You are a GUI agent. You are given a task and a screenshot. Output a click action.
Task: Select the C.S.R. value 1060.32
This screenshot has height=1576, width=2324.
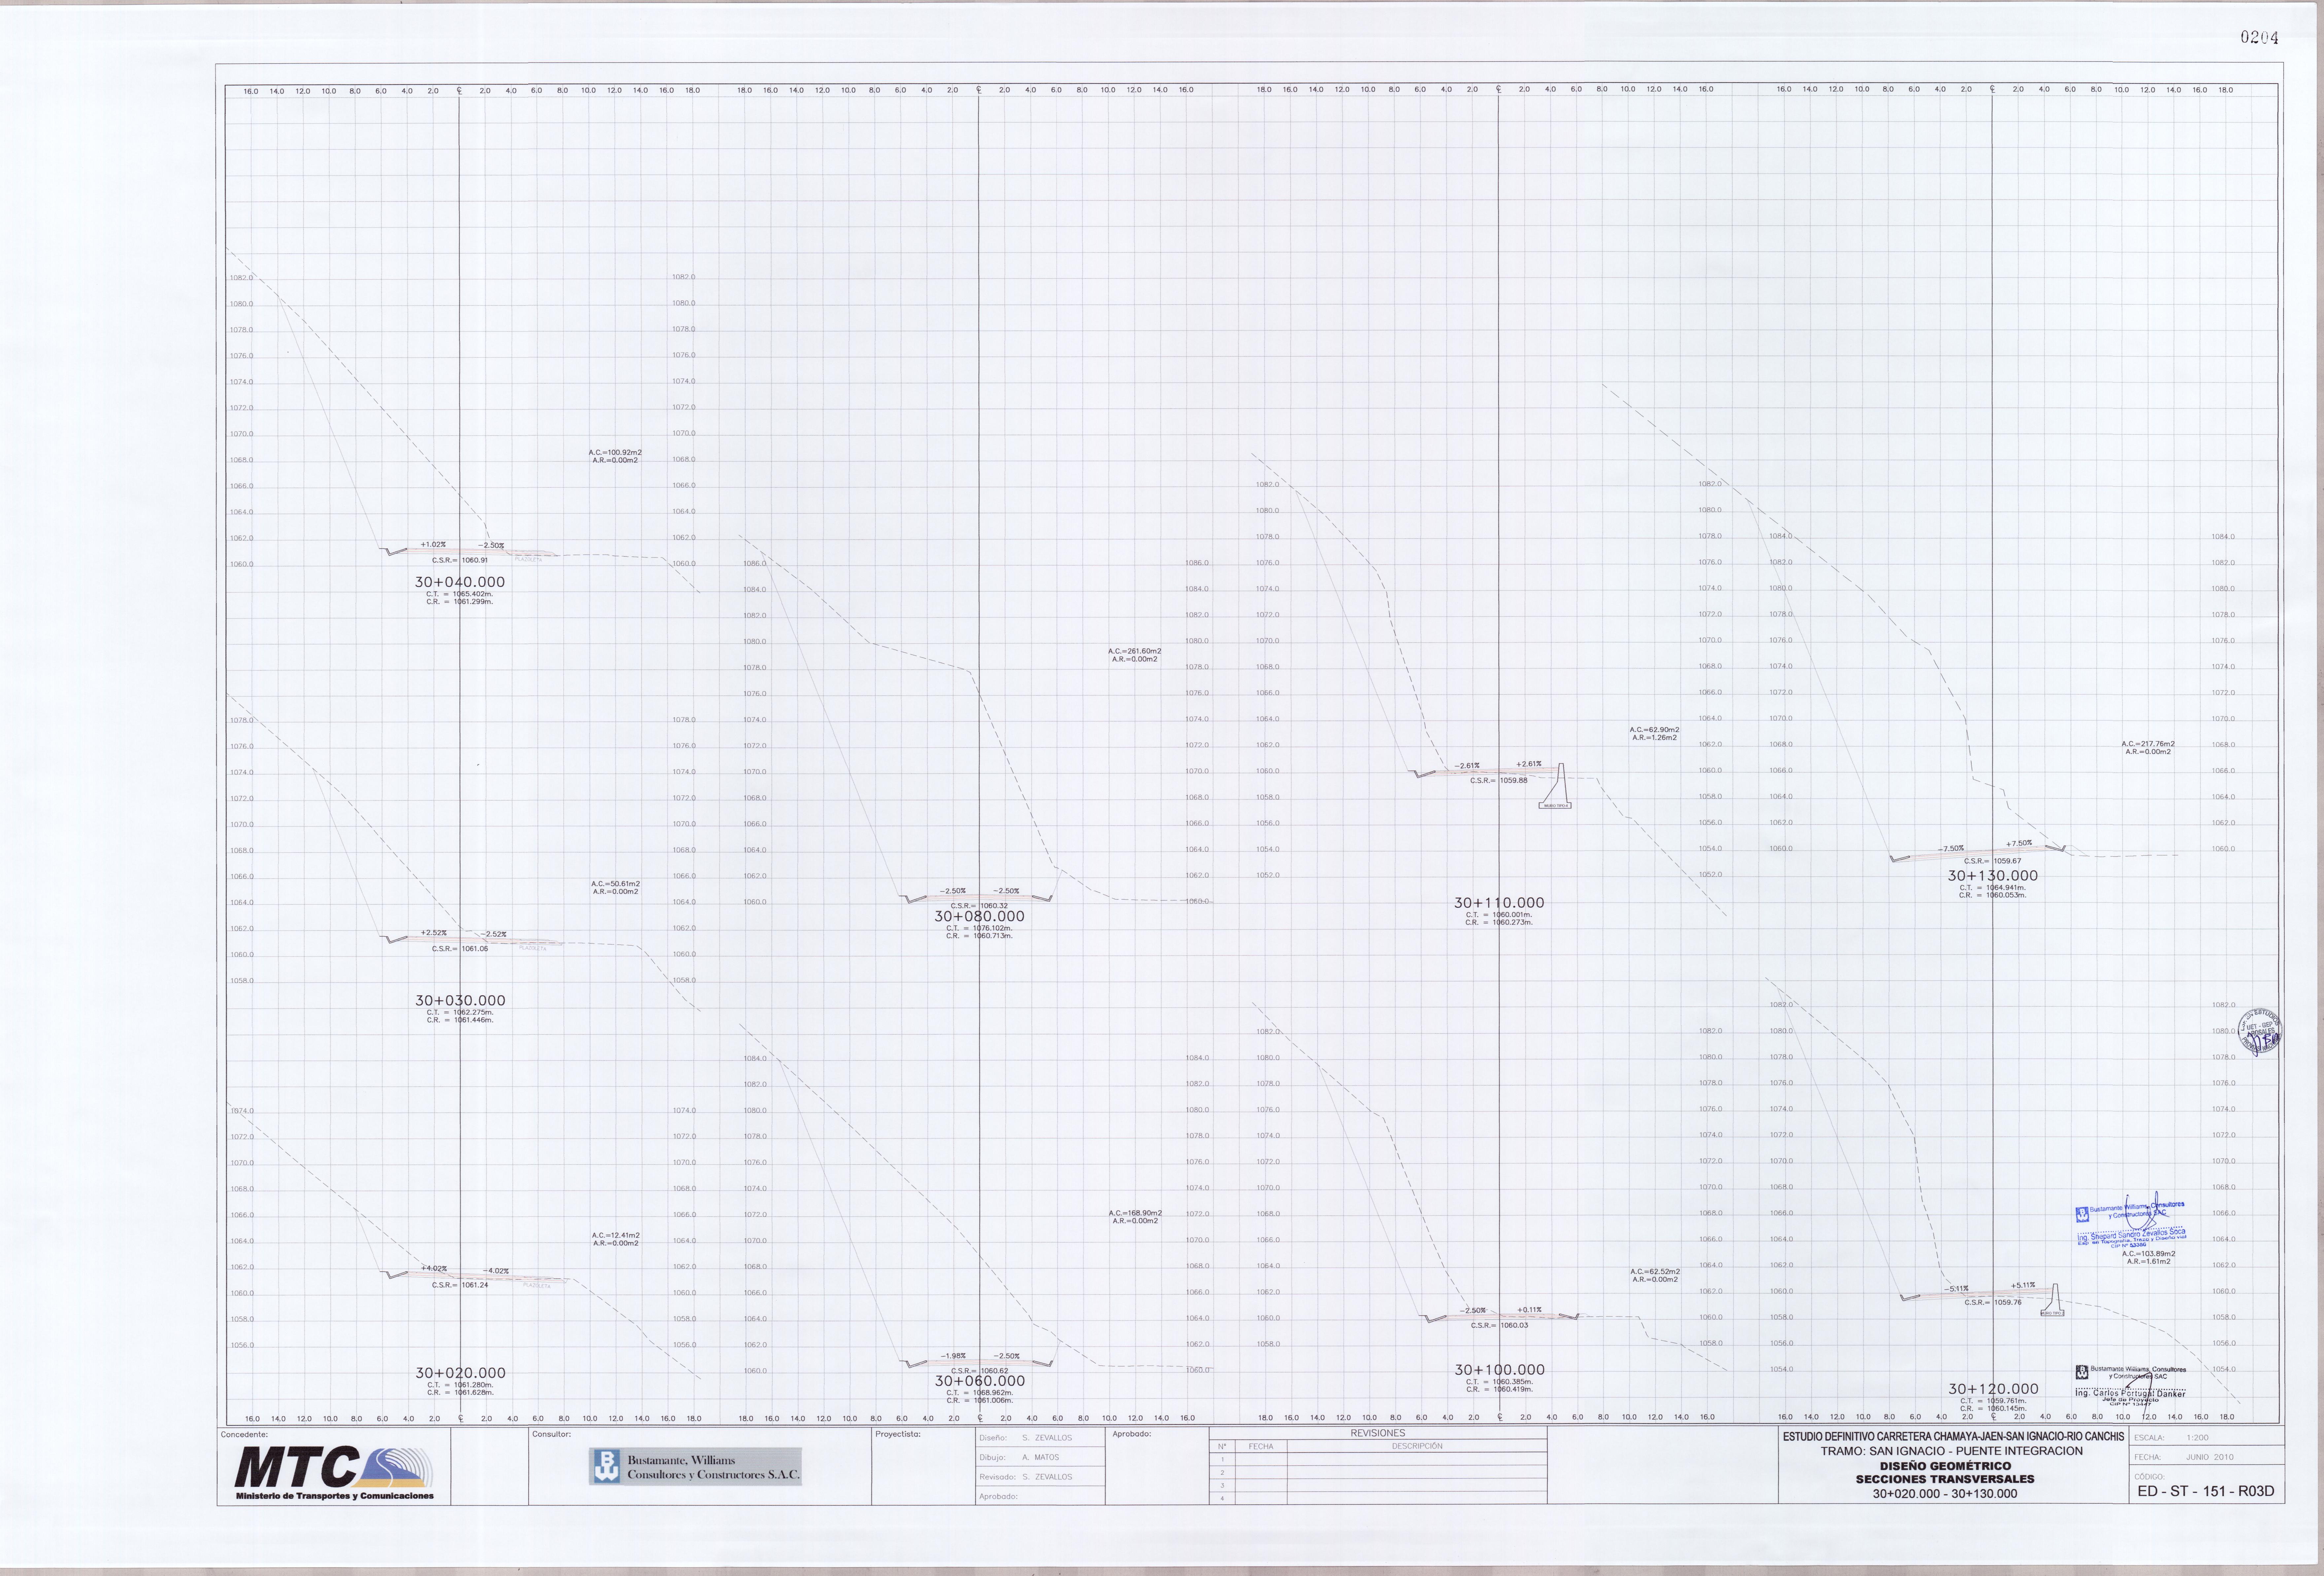pos(994,906)
